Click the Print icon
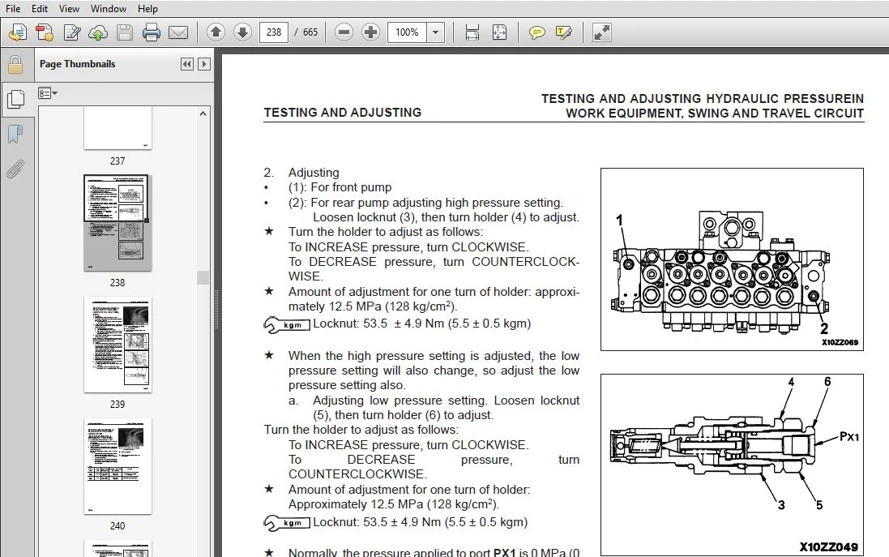Screen dimensions: 889x557 pos(152,32)
